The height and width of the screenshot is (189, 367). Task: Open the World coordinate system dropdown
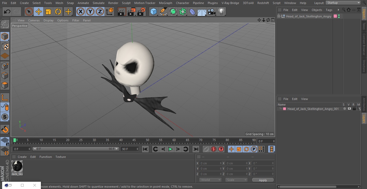tap(210, 180)
